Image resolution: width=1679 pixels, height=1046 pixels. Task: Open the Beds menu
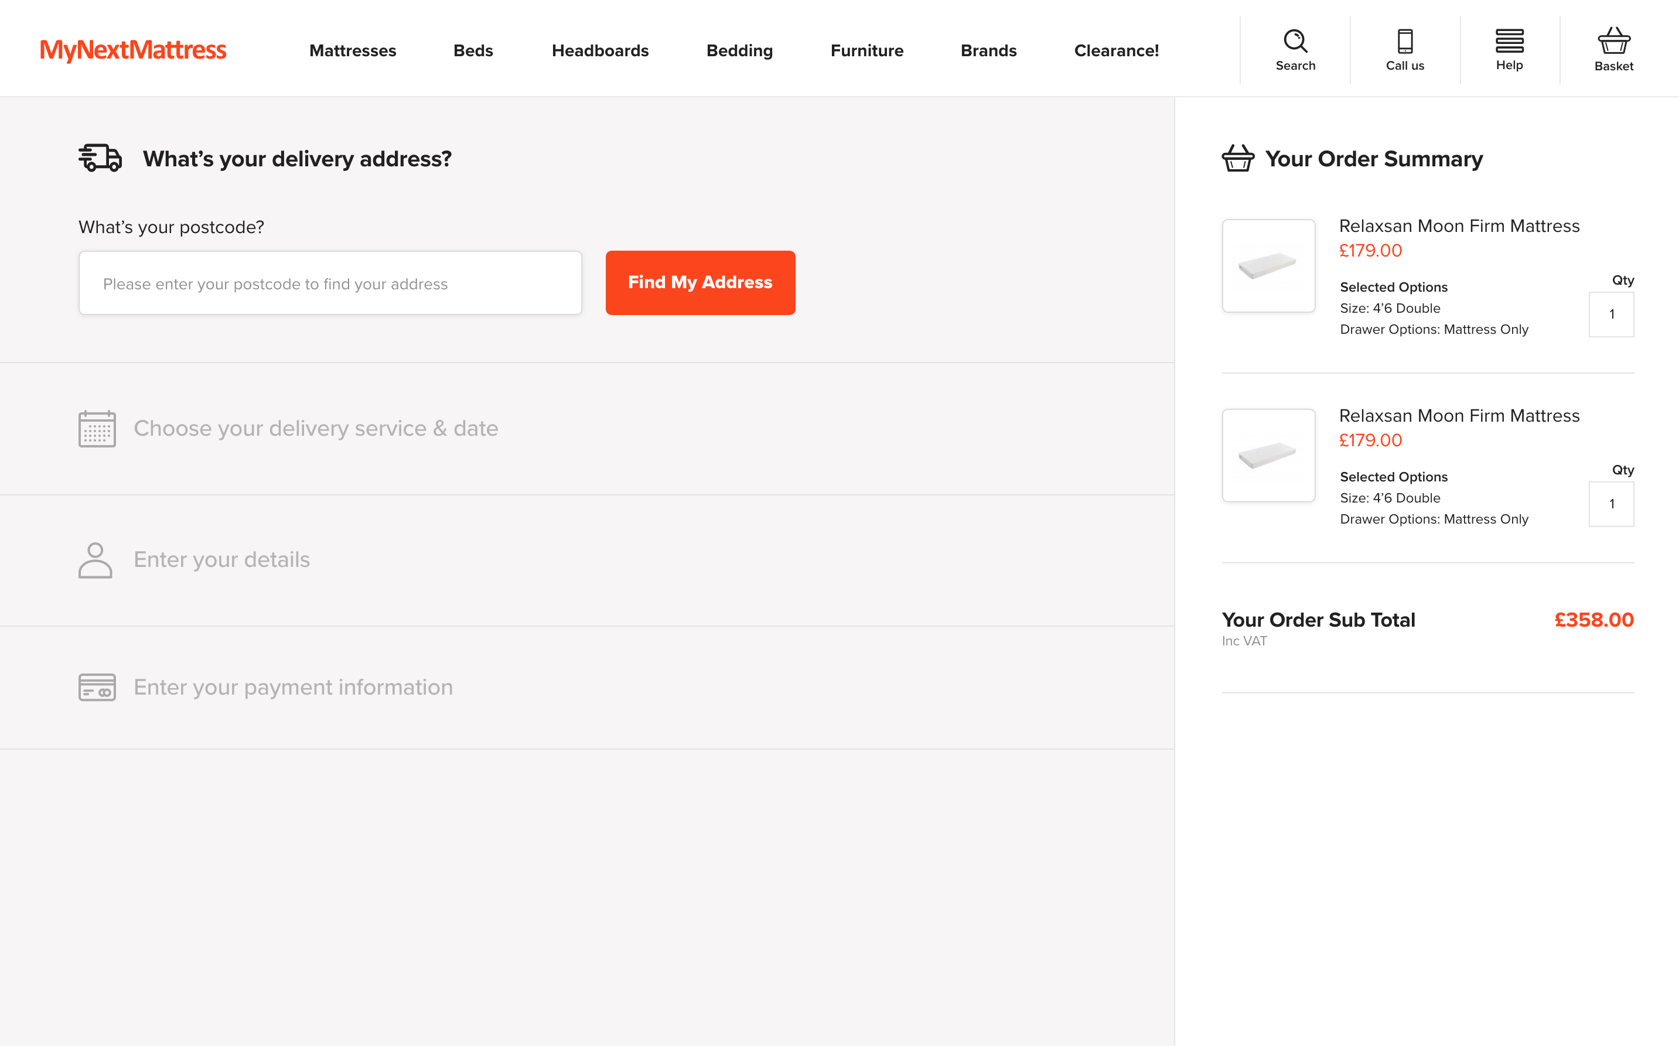click(473, 50)
